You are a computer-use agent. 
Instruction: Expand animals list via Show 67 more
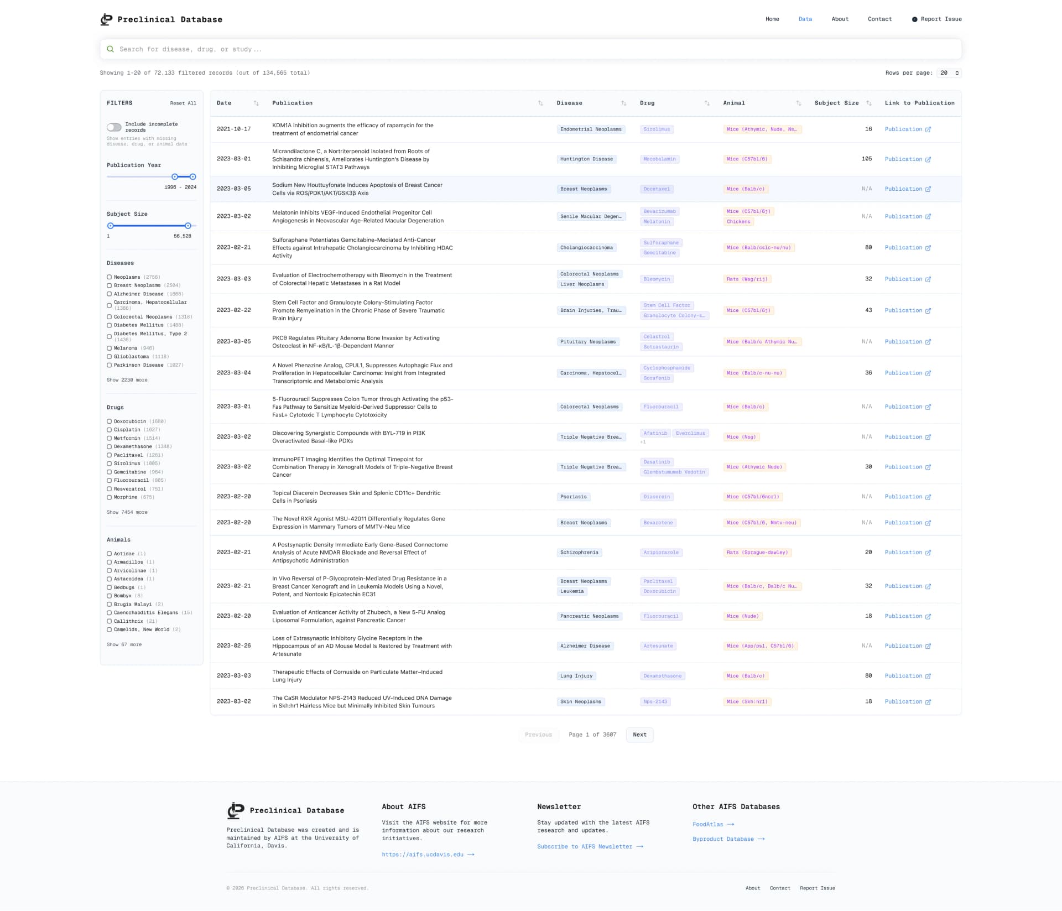click(x=124, y=644)
